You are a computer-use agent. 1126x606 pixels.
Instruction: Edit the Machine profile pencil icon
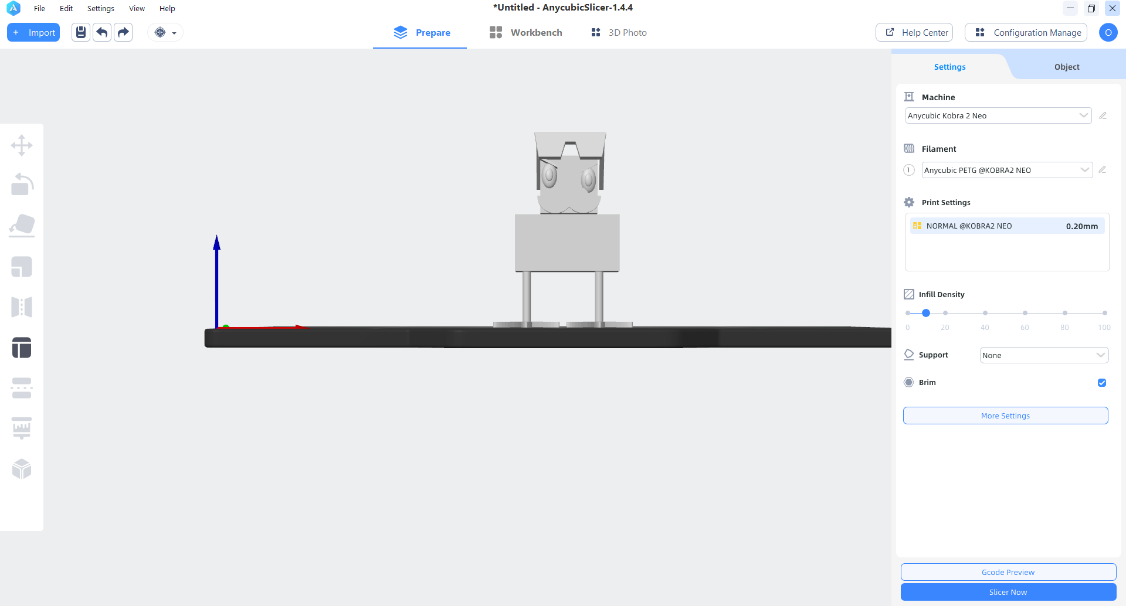(1103, 115)
